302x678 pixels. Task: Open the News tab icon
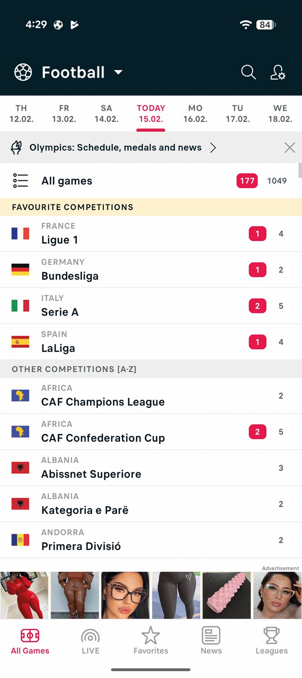tap(211, 636)
